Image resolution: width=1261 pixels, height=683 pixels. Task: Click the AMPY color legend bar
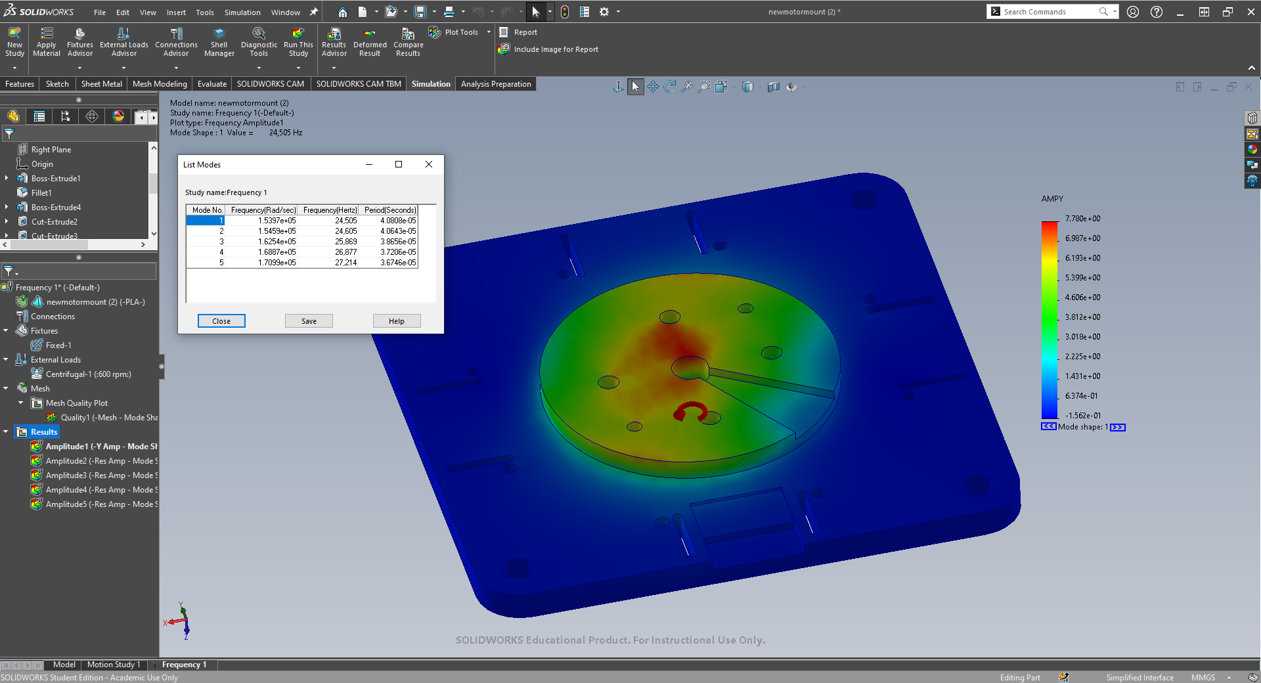point(1050,320)
